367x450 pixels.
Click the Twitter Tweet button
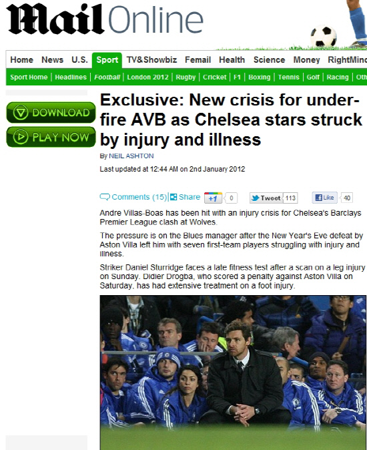pyautogui.click(x=266, y=198)
